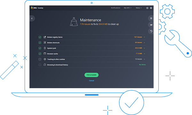
Task: Click the Broken registry items icon
Action: [45, 37]
